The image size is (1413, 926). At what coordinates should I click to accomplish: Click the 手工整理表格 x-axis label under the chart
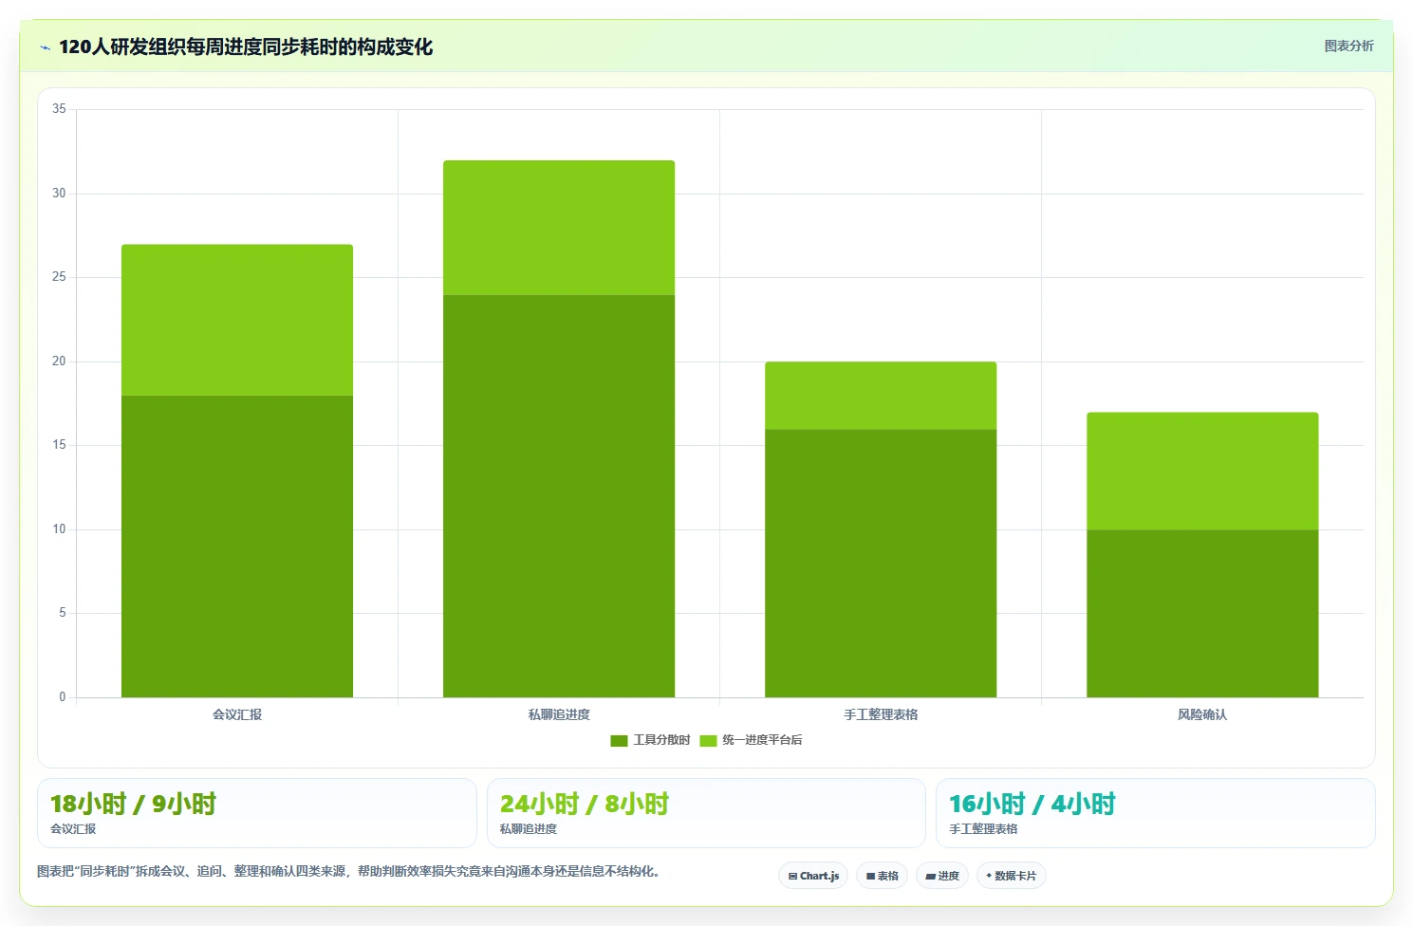click(x=881, y=714)
